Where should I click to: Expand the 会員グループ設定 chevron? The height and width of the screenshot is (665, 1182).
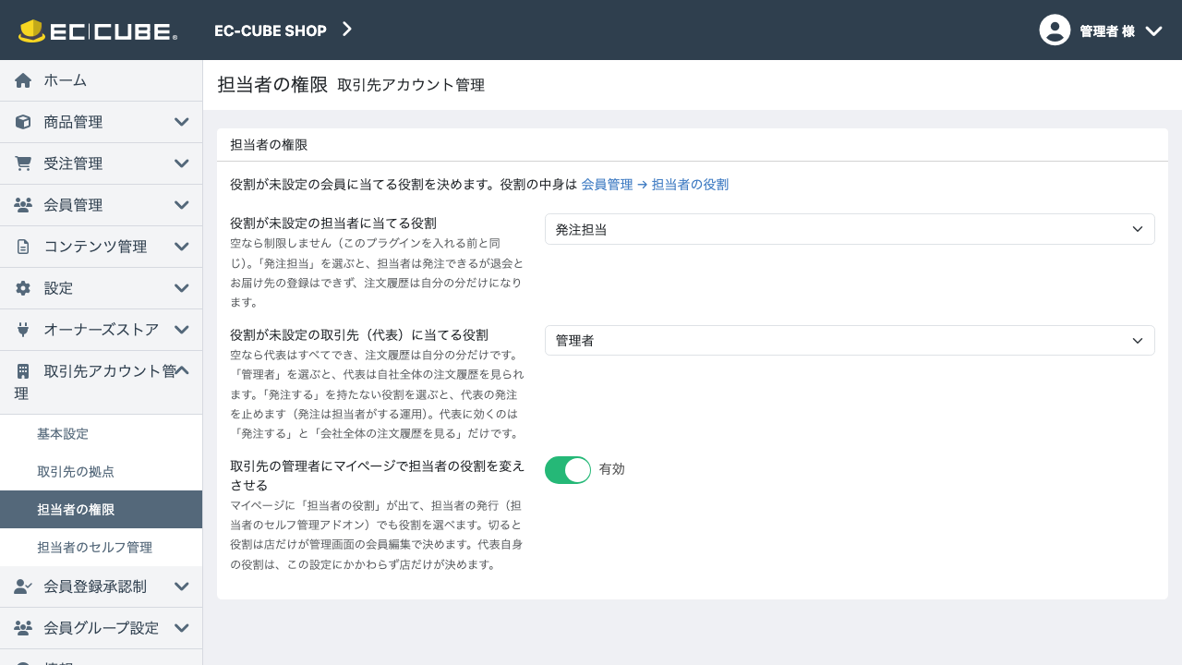click(182, 628)
